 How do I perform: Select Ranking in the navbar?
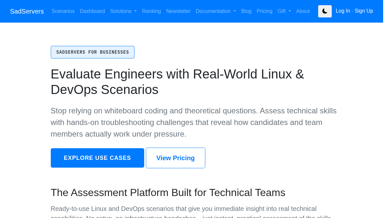151,11
